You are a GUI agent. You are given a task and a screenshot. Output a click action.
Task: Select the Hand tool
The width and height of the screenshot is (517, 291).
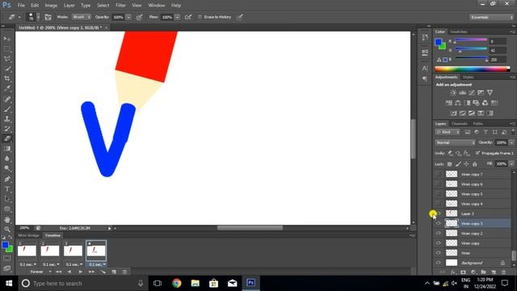pyautogui.click(x=7, y=219)
